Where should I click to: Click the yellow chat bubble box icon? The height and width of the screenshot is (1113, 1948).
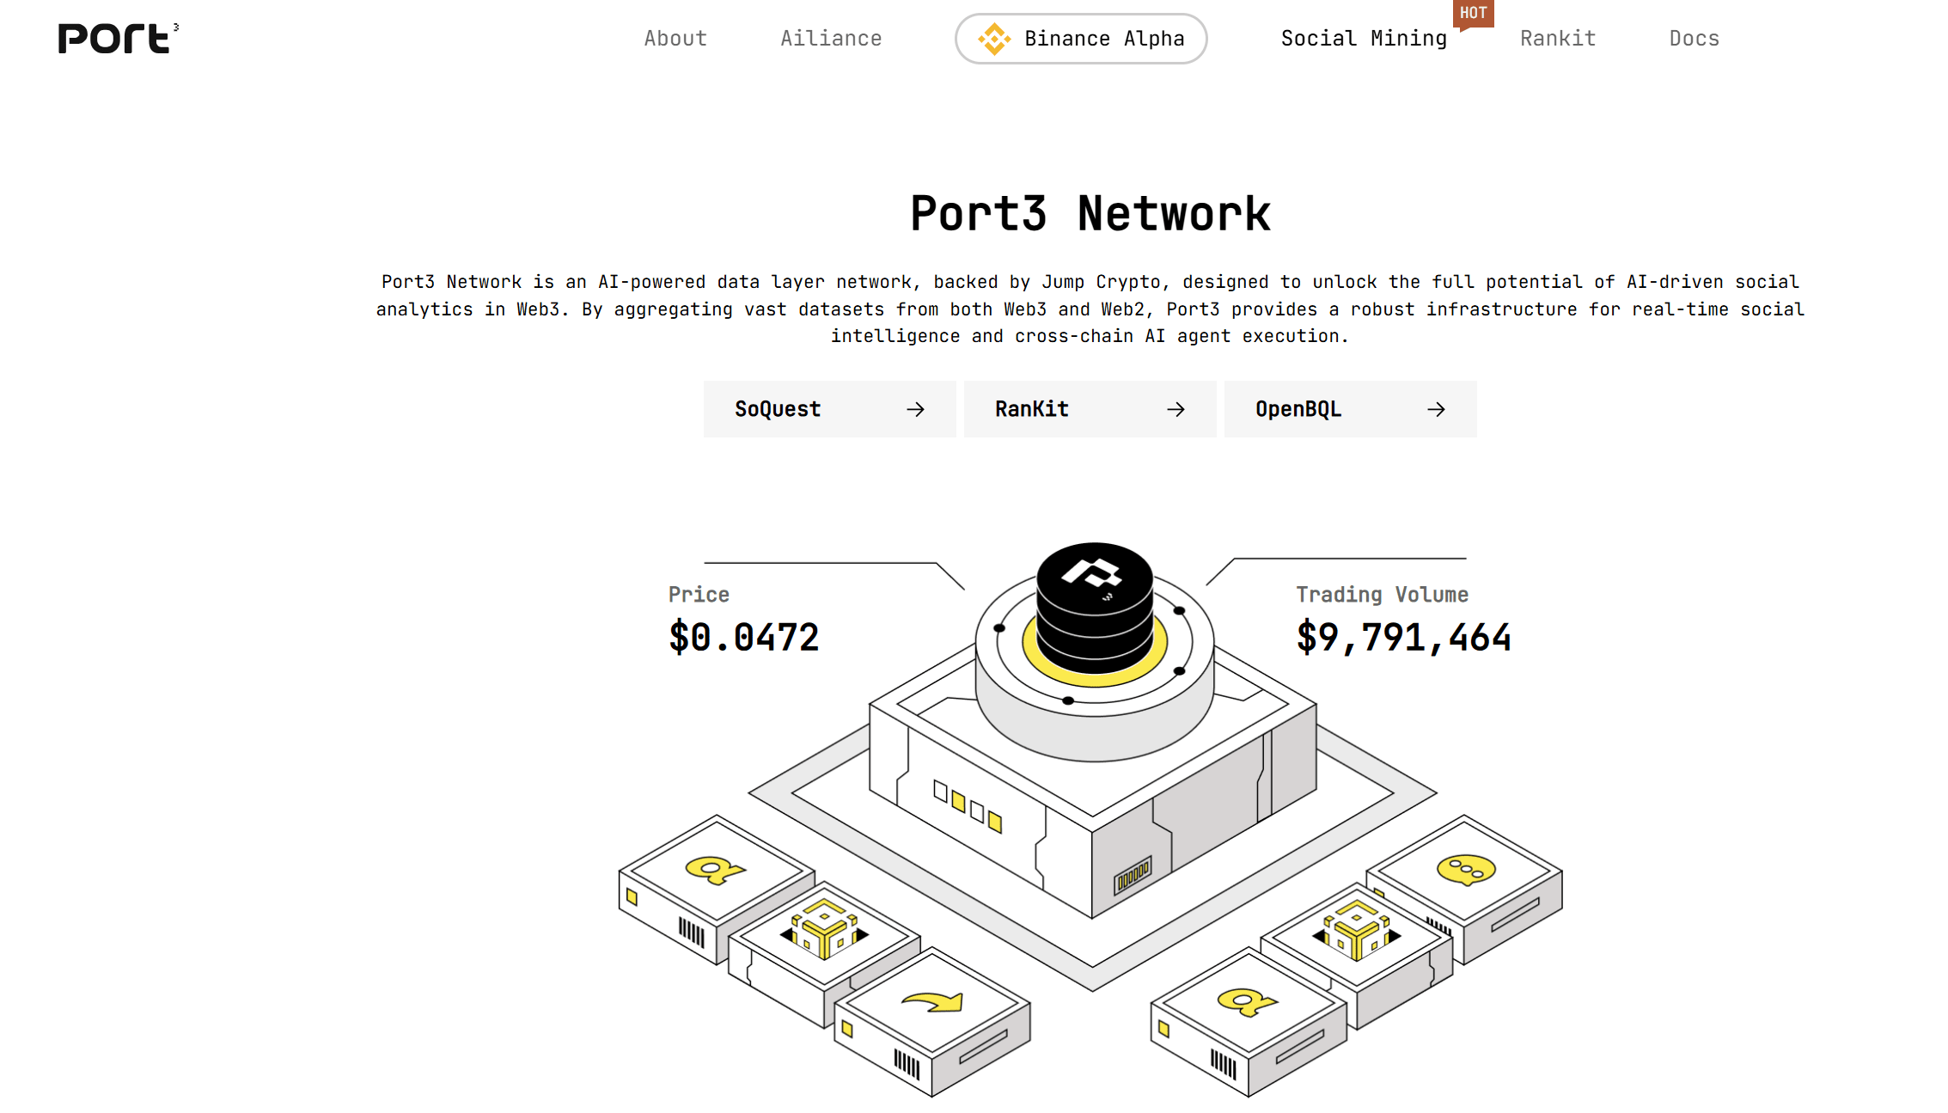[1466, 870]
